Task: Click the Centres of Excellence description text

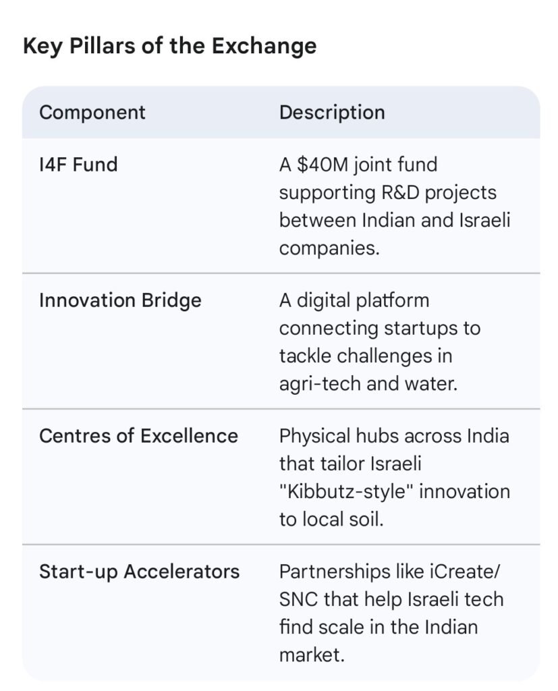Action: (x=394, y=477)
